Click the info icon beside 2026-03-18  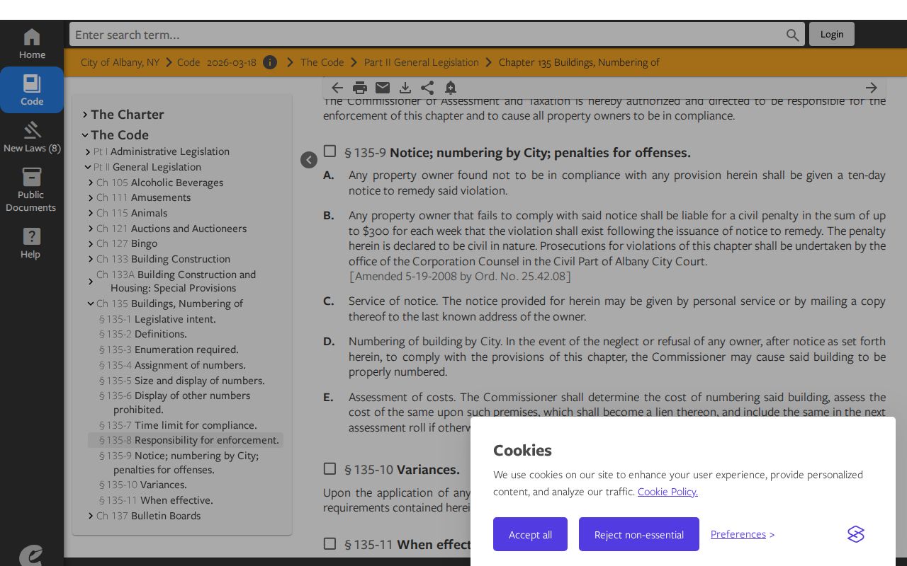pyautogui.click(x=270, y=62)
